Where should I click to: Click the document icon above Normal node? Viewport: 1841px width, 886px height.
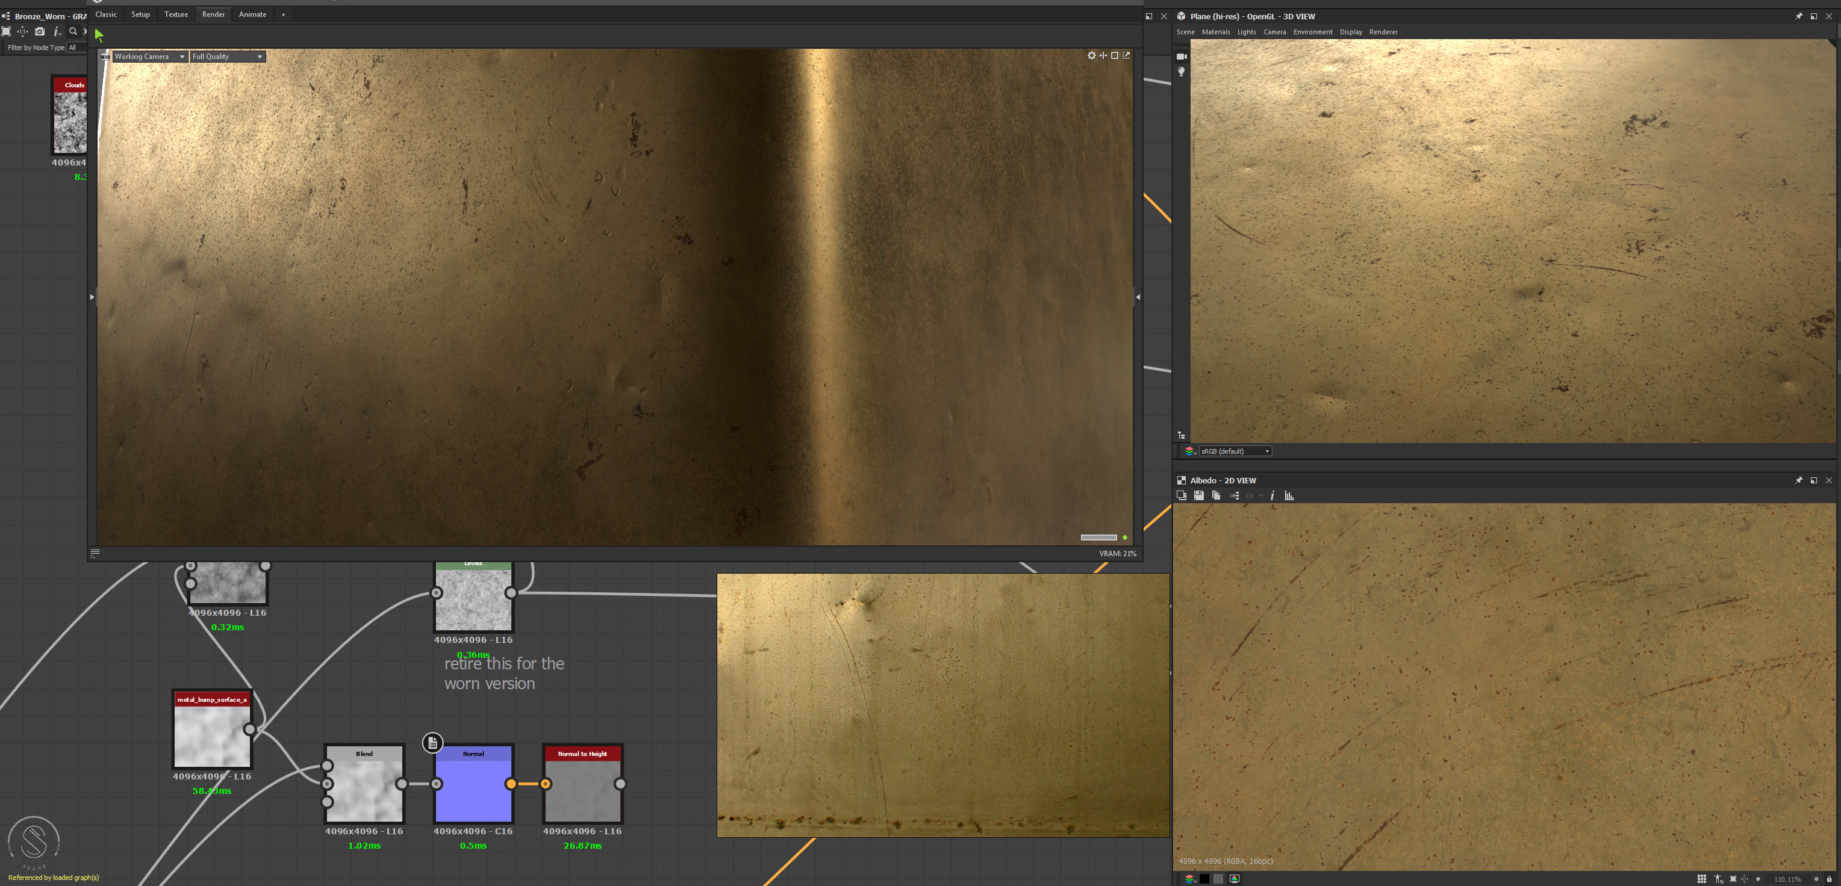(432, 742)
